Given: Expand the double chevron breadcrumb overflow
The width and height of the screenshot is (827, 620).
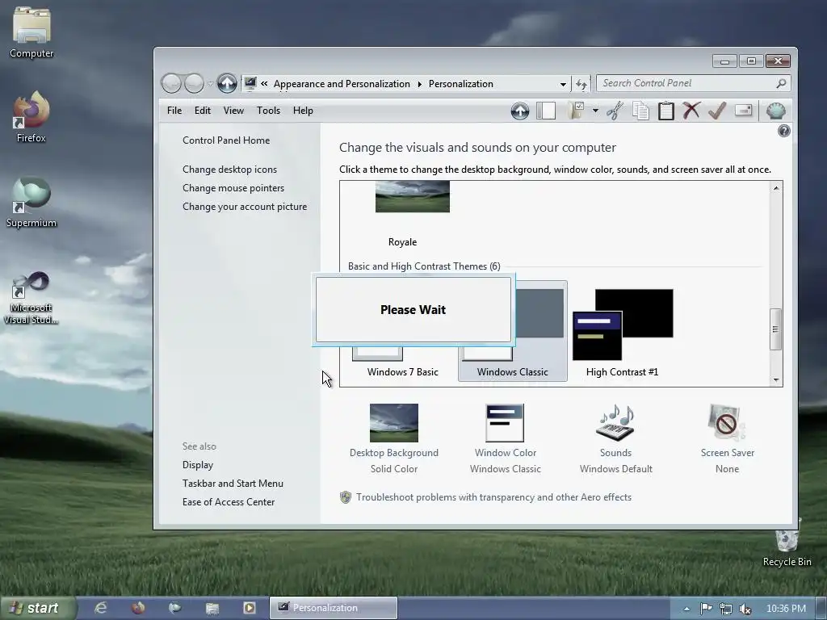Looking at the screenshot, I should 264,83.
